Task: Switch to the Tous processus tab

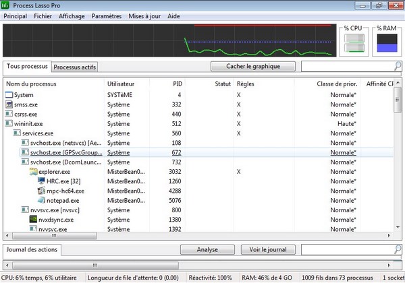Action: pos(27,67)
